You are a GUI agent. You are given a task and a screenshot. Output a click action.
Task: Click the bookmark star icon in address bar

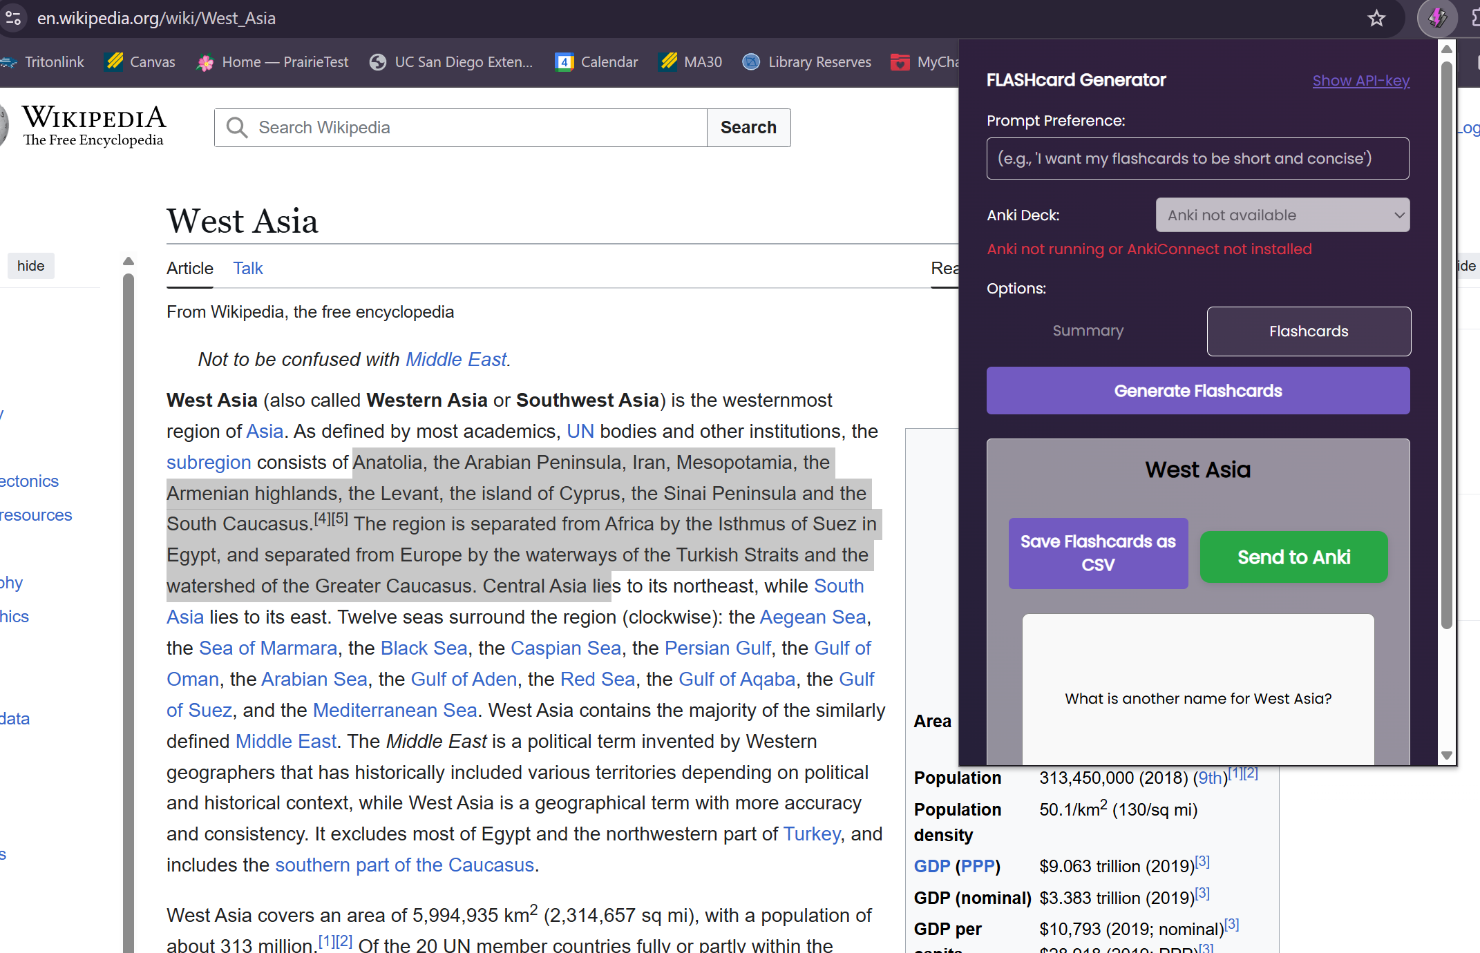pos(1376,19)
